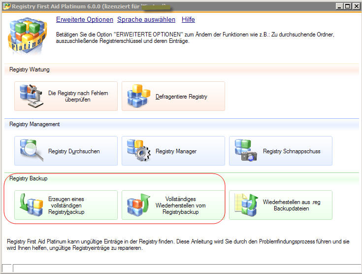The width and height of the screenshot is (362, 274).
Task: Click the .reg file restore icon
Action: pyautogui.click(x=246, y=205)
